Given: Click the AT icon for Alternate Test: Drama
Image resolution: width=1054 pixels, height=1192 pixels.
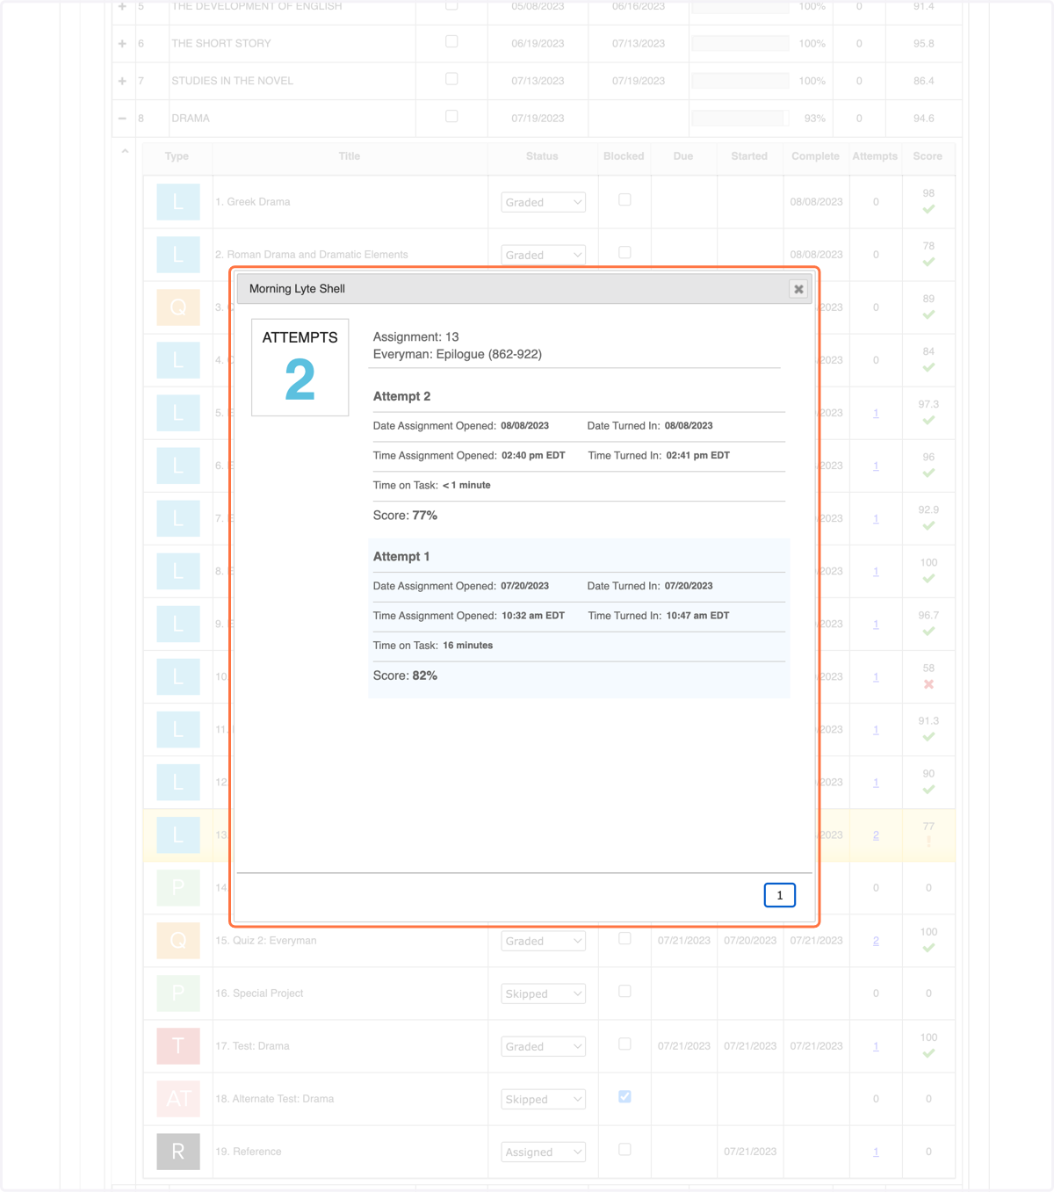Looking at the screenshot, I should pyautogui.click(x=178, y=1099).
